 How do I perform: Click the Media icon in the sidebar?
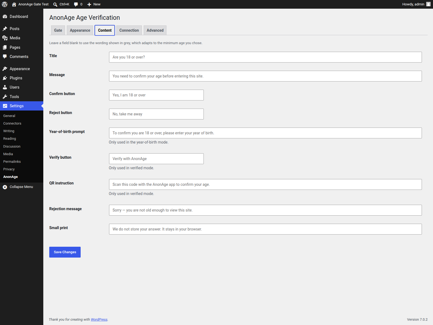(5, 38)
